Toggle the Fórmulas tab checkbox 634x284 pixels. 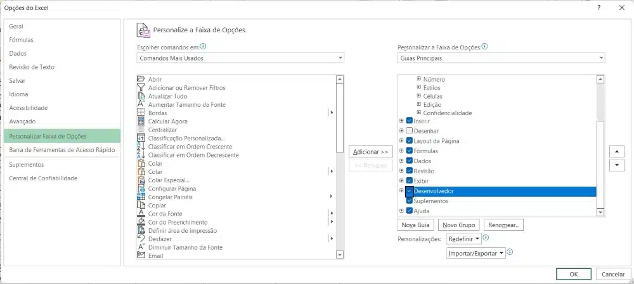click(x=409, y=151)
